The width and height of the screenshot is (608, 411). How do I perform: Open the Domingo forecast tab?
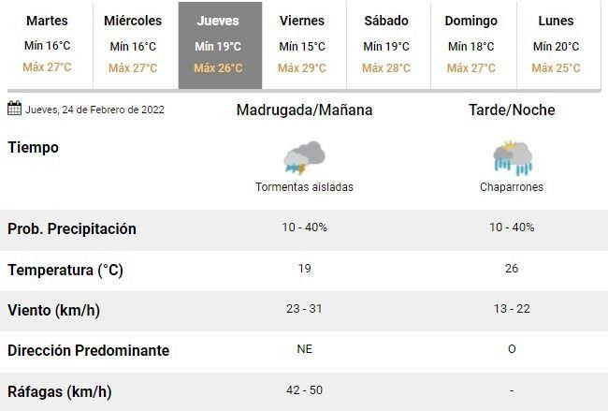470,44
